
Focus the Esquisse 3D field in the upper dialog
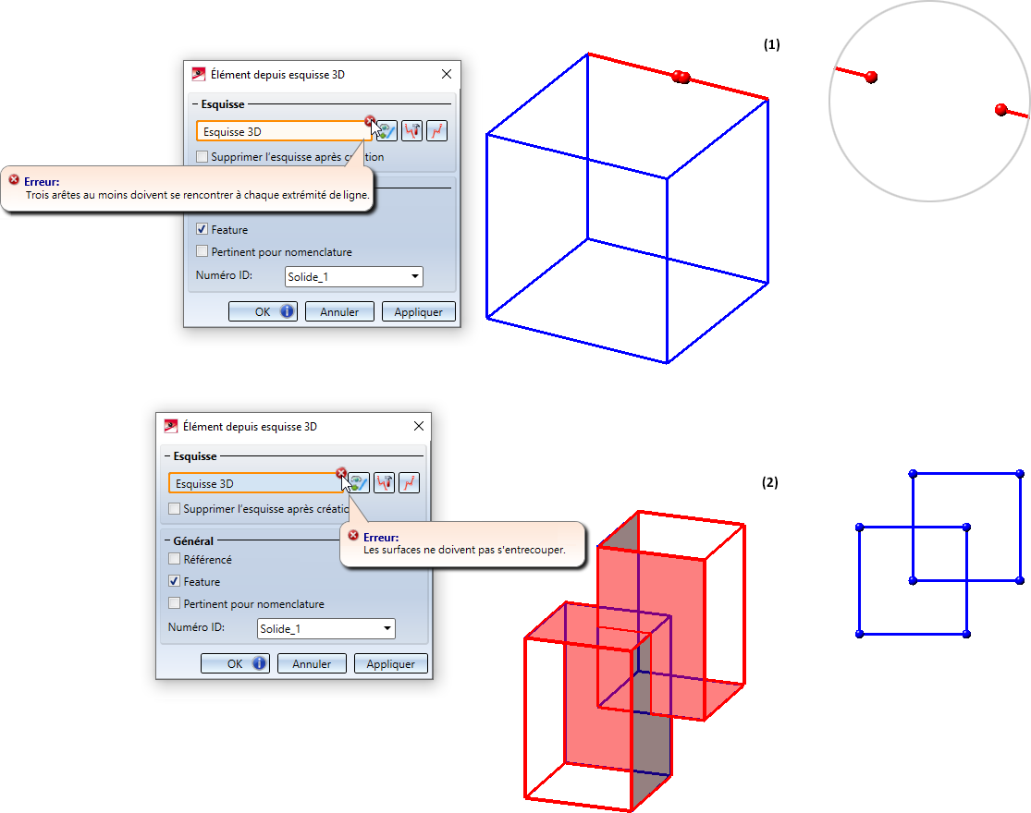(x=283, y=131)
